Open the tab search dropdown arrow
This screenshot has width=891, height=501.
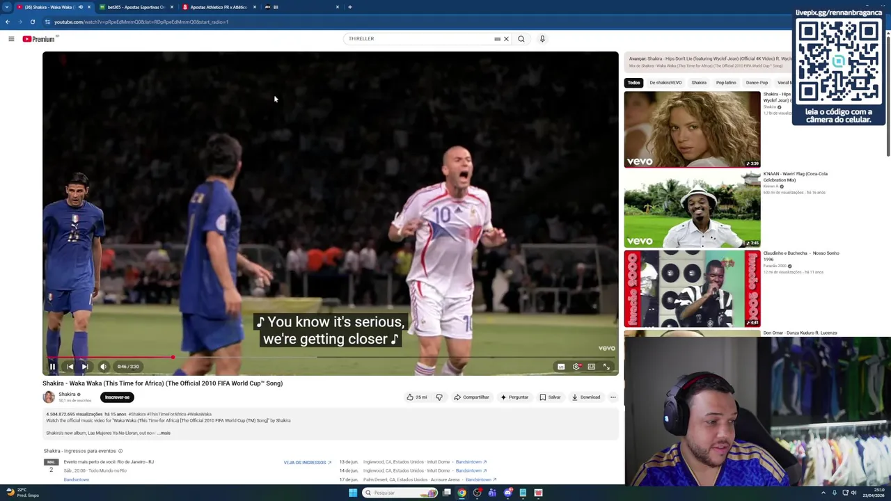coord(8,7)
